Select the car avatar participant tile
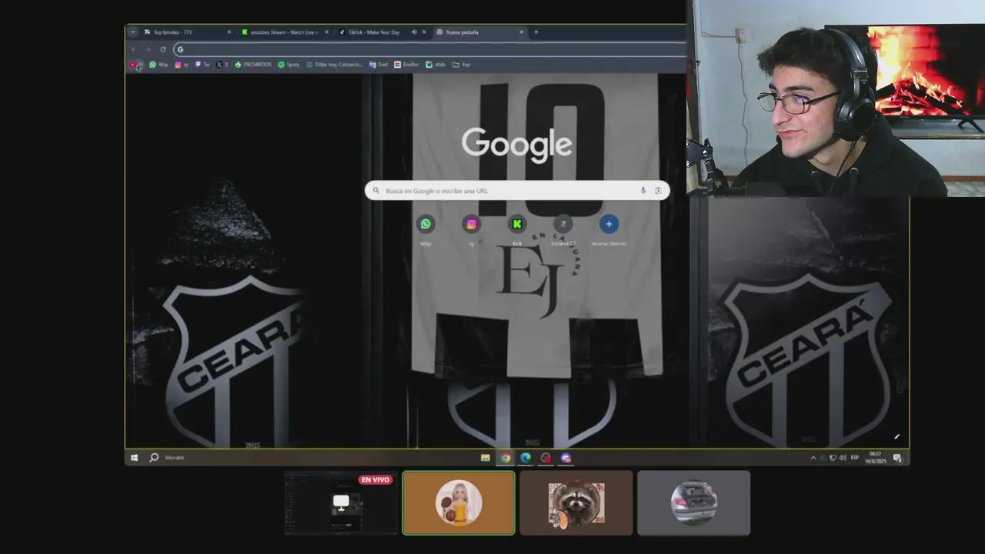This screenshot has width=985, height=554. [693, 503]
